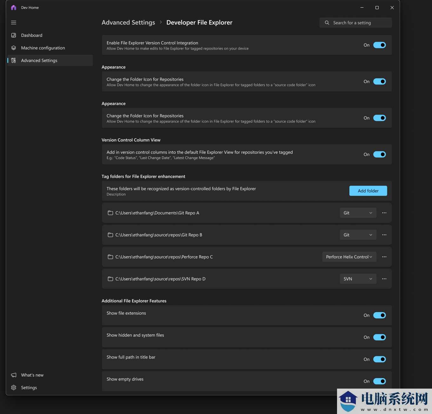
Task: Click the magnifier icon in search box
Action: coord(327,23)
